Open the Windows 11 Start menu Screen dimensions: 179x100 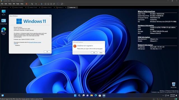[75, 96]
